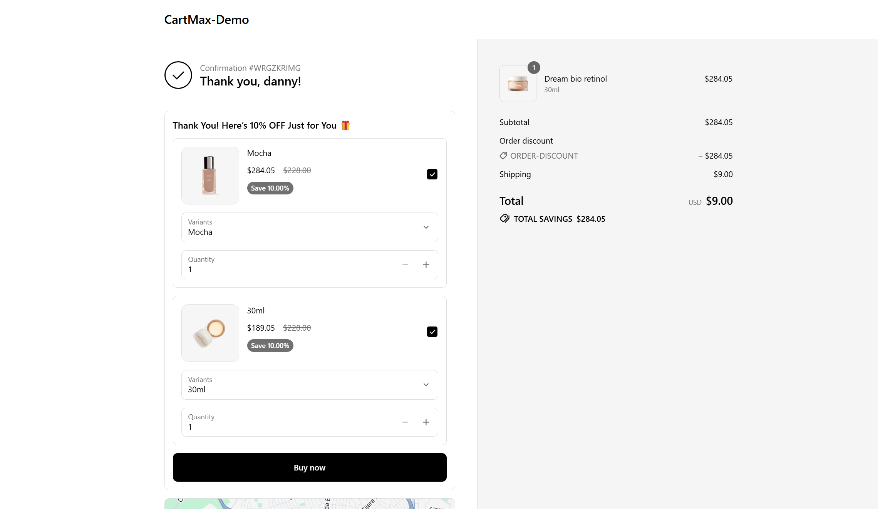Click the map preview at page bottom
The width and height of the screenshot is (878, 509).
[x=310, y=504]
